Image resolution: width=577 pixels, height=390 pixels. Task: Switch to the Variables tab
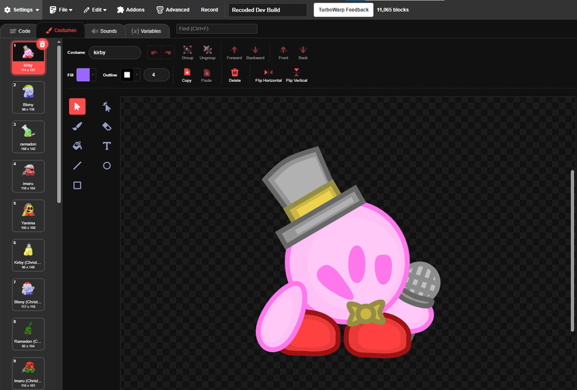pyautogui.click(x=146, y=31)
